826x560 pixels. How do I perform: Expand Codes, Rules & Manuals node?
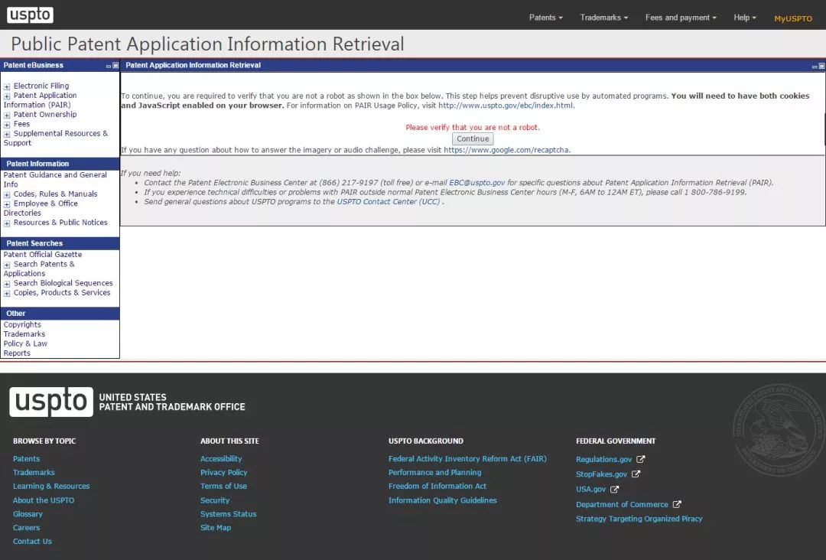click(x=7, y=194)
